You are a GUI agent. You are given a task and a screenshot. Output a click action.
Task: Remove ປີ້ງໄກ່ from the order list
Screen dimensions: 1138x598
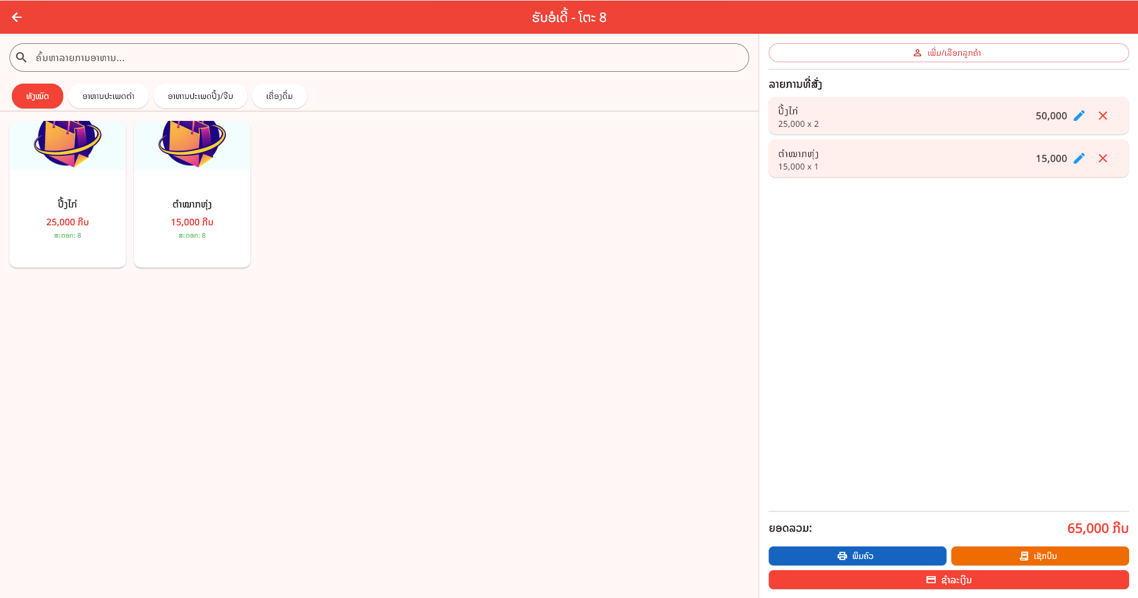click(1102, 116)
